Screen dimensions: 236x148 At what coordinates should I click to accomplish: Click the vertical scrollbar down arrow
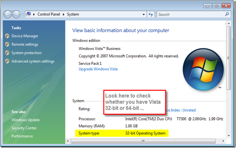pos(229,136)
